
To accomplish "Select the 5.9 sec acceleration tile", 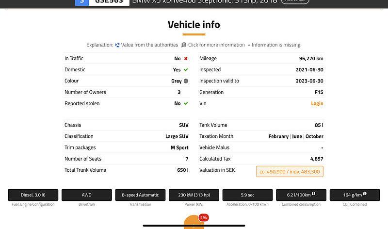I will [247, 195].
